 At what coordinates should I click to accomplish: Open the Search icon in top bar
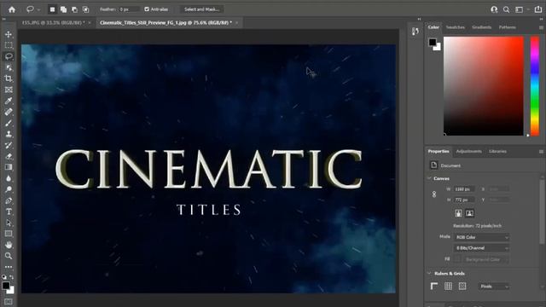click(506, 9)
